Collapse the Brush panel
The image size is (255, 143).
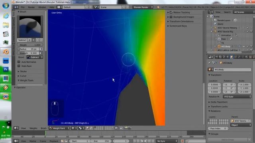click(x=23, y=12)
